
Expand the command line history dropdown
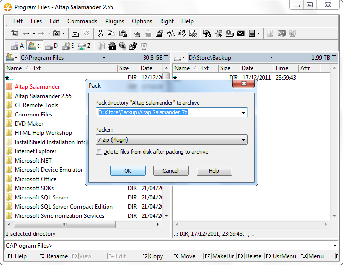tap(335, 246)
